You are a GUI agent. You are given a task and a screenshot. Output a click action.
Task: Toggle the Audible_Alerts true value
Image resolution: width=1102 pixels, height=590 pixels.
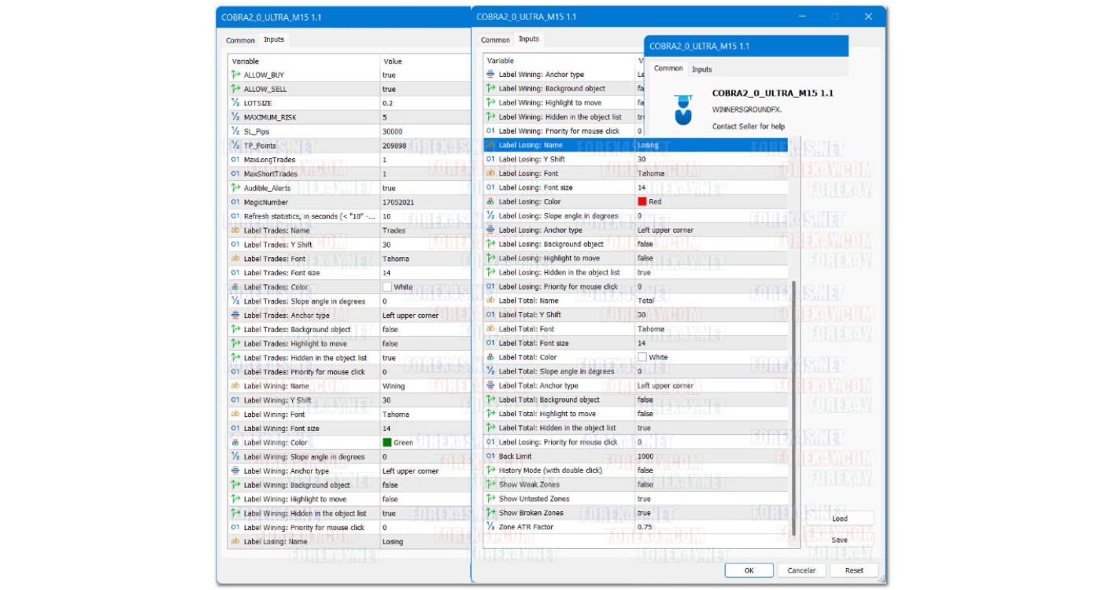click(389, 188)
